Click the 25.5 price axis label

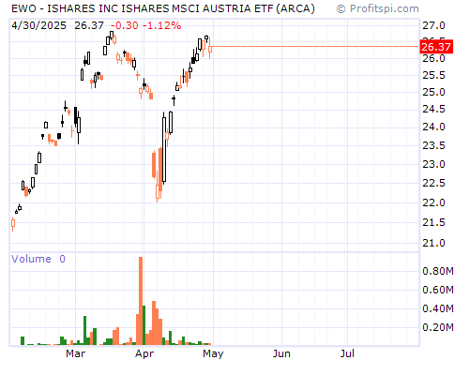(433, 75)
